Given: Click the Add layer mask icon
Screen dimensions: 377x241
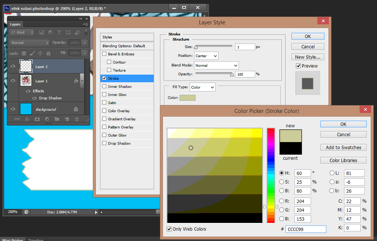Looking at the screenshot, I should [x=37, y=119].
